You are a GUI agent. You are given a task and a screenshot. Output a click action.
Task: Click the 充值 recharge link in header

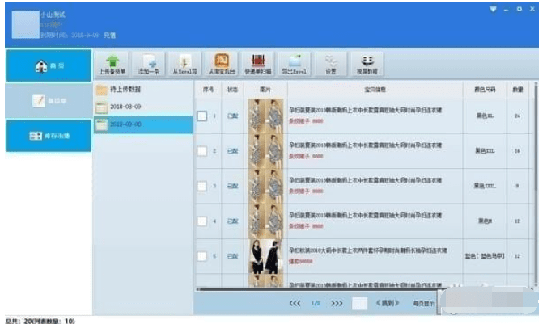pyautogui.click(x=109, y=36)
